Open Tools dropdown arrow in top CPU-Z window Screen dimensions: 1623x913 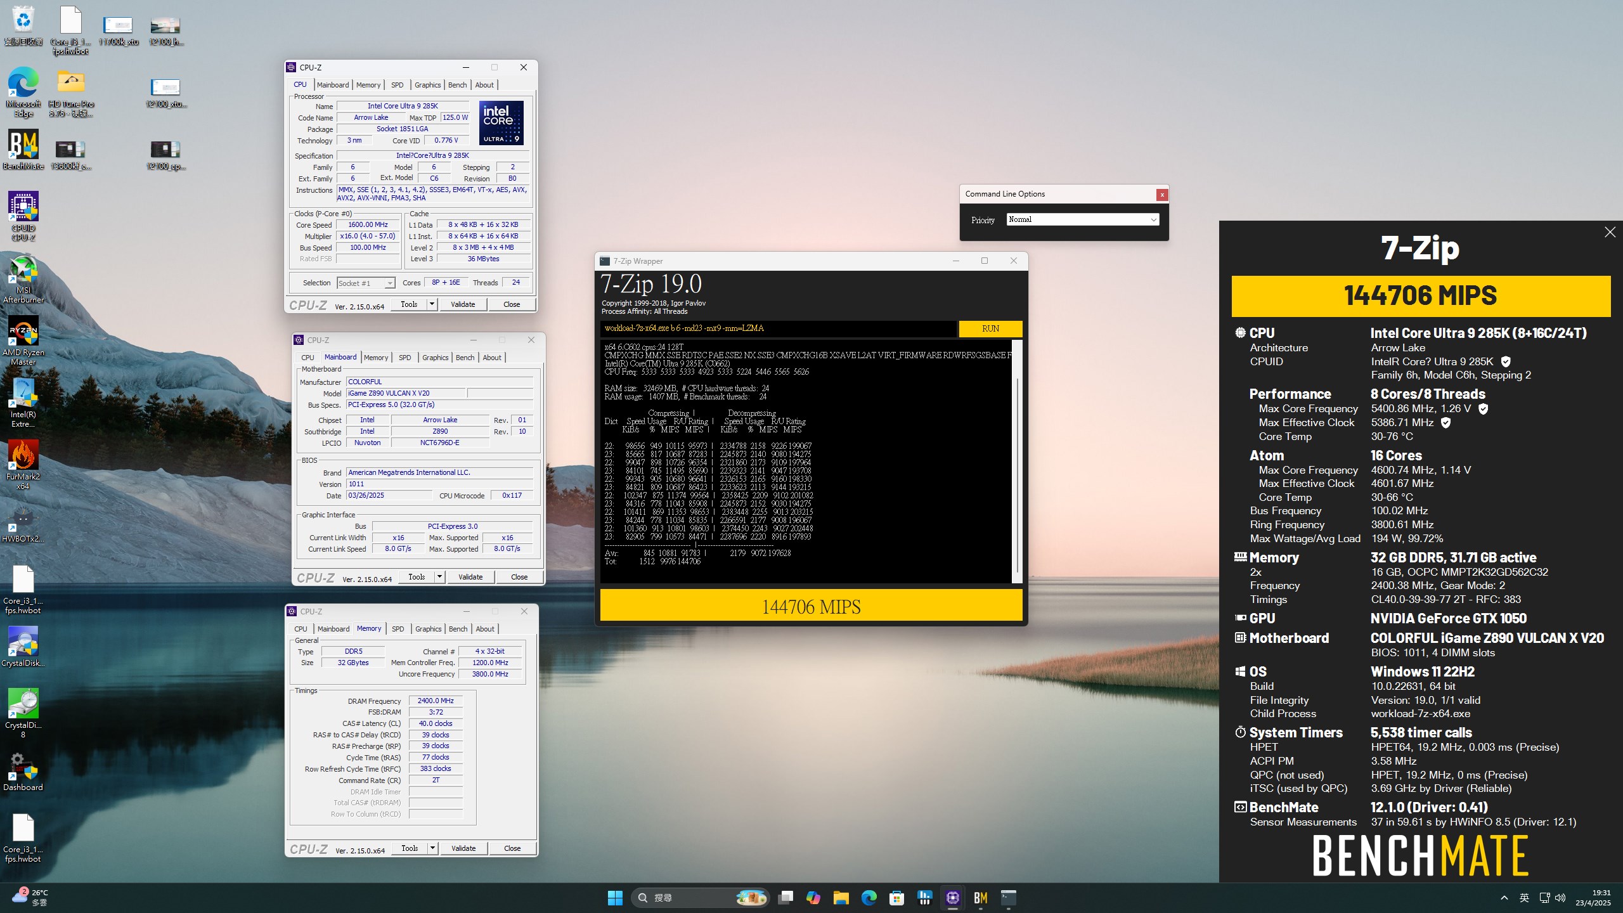[432, 304]
